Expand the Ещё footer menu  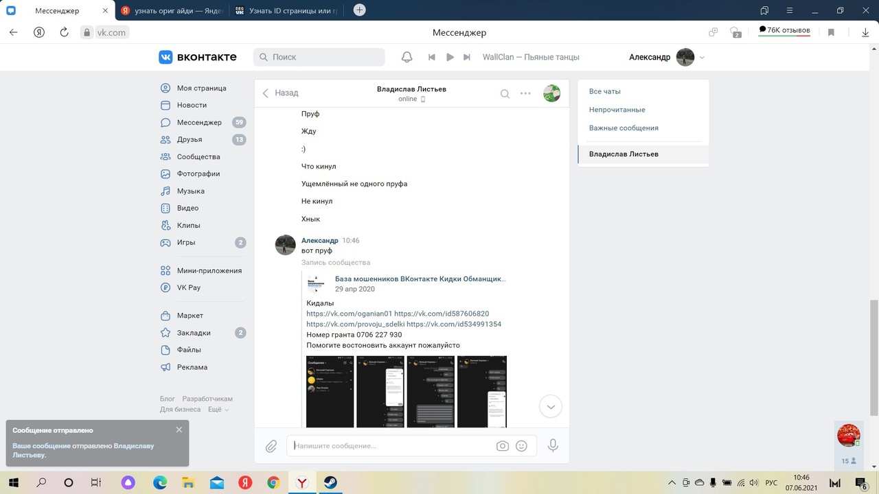point(218,410)
